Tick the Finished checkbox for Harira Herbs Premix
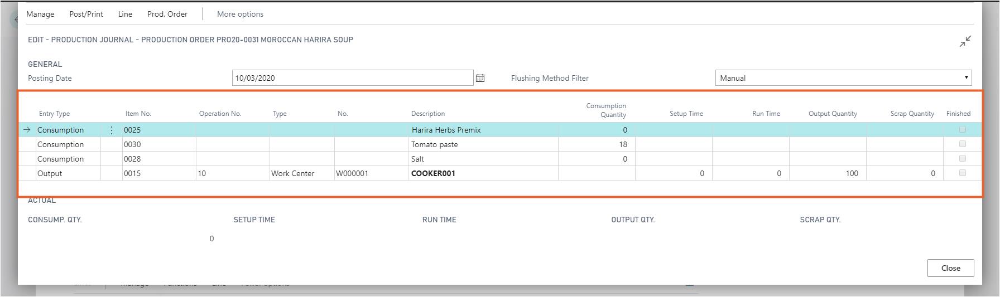1000x297 pixels. tap(962, 129)
